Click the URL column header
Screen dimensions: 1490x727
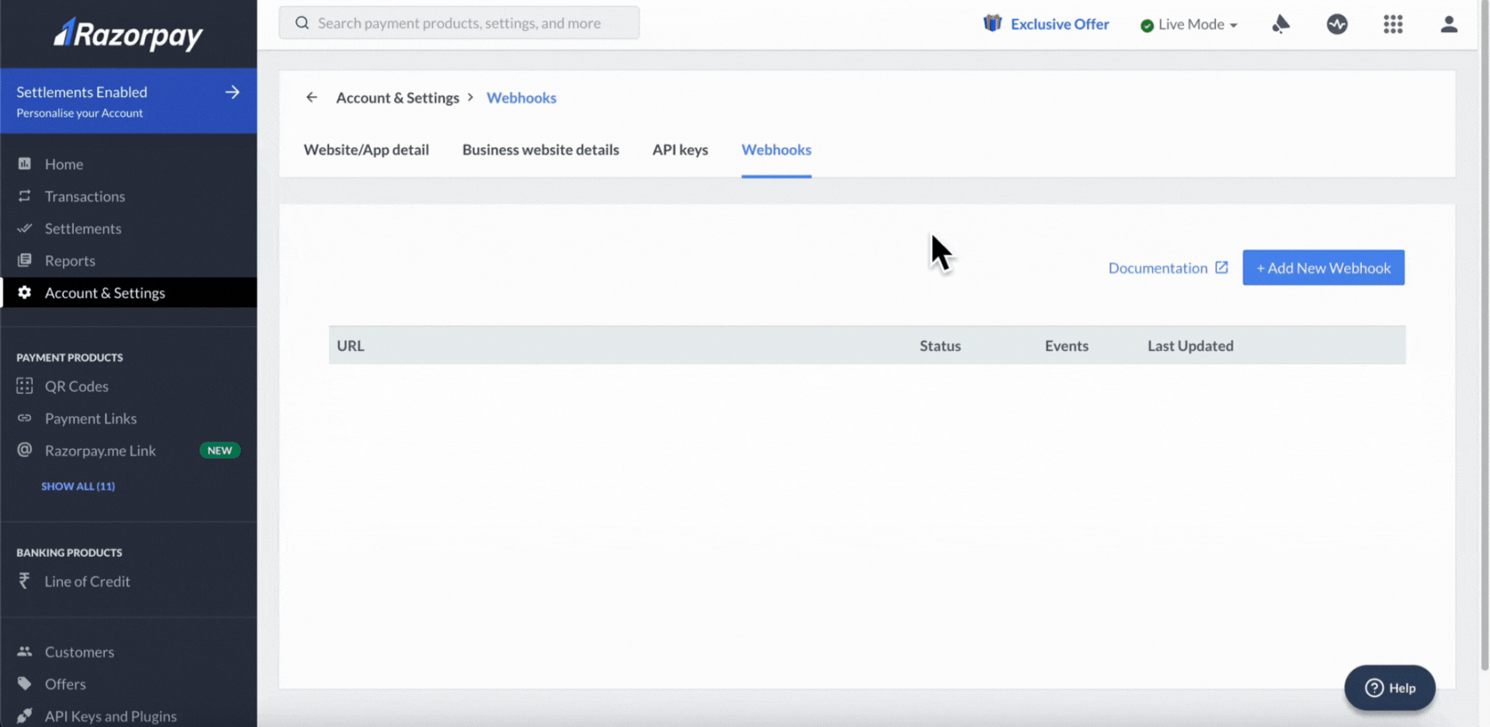350,346
